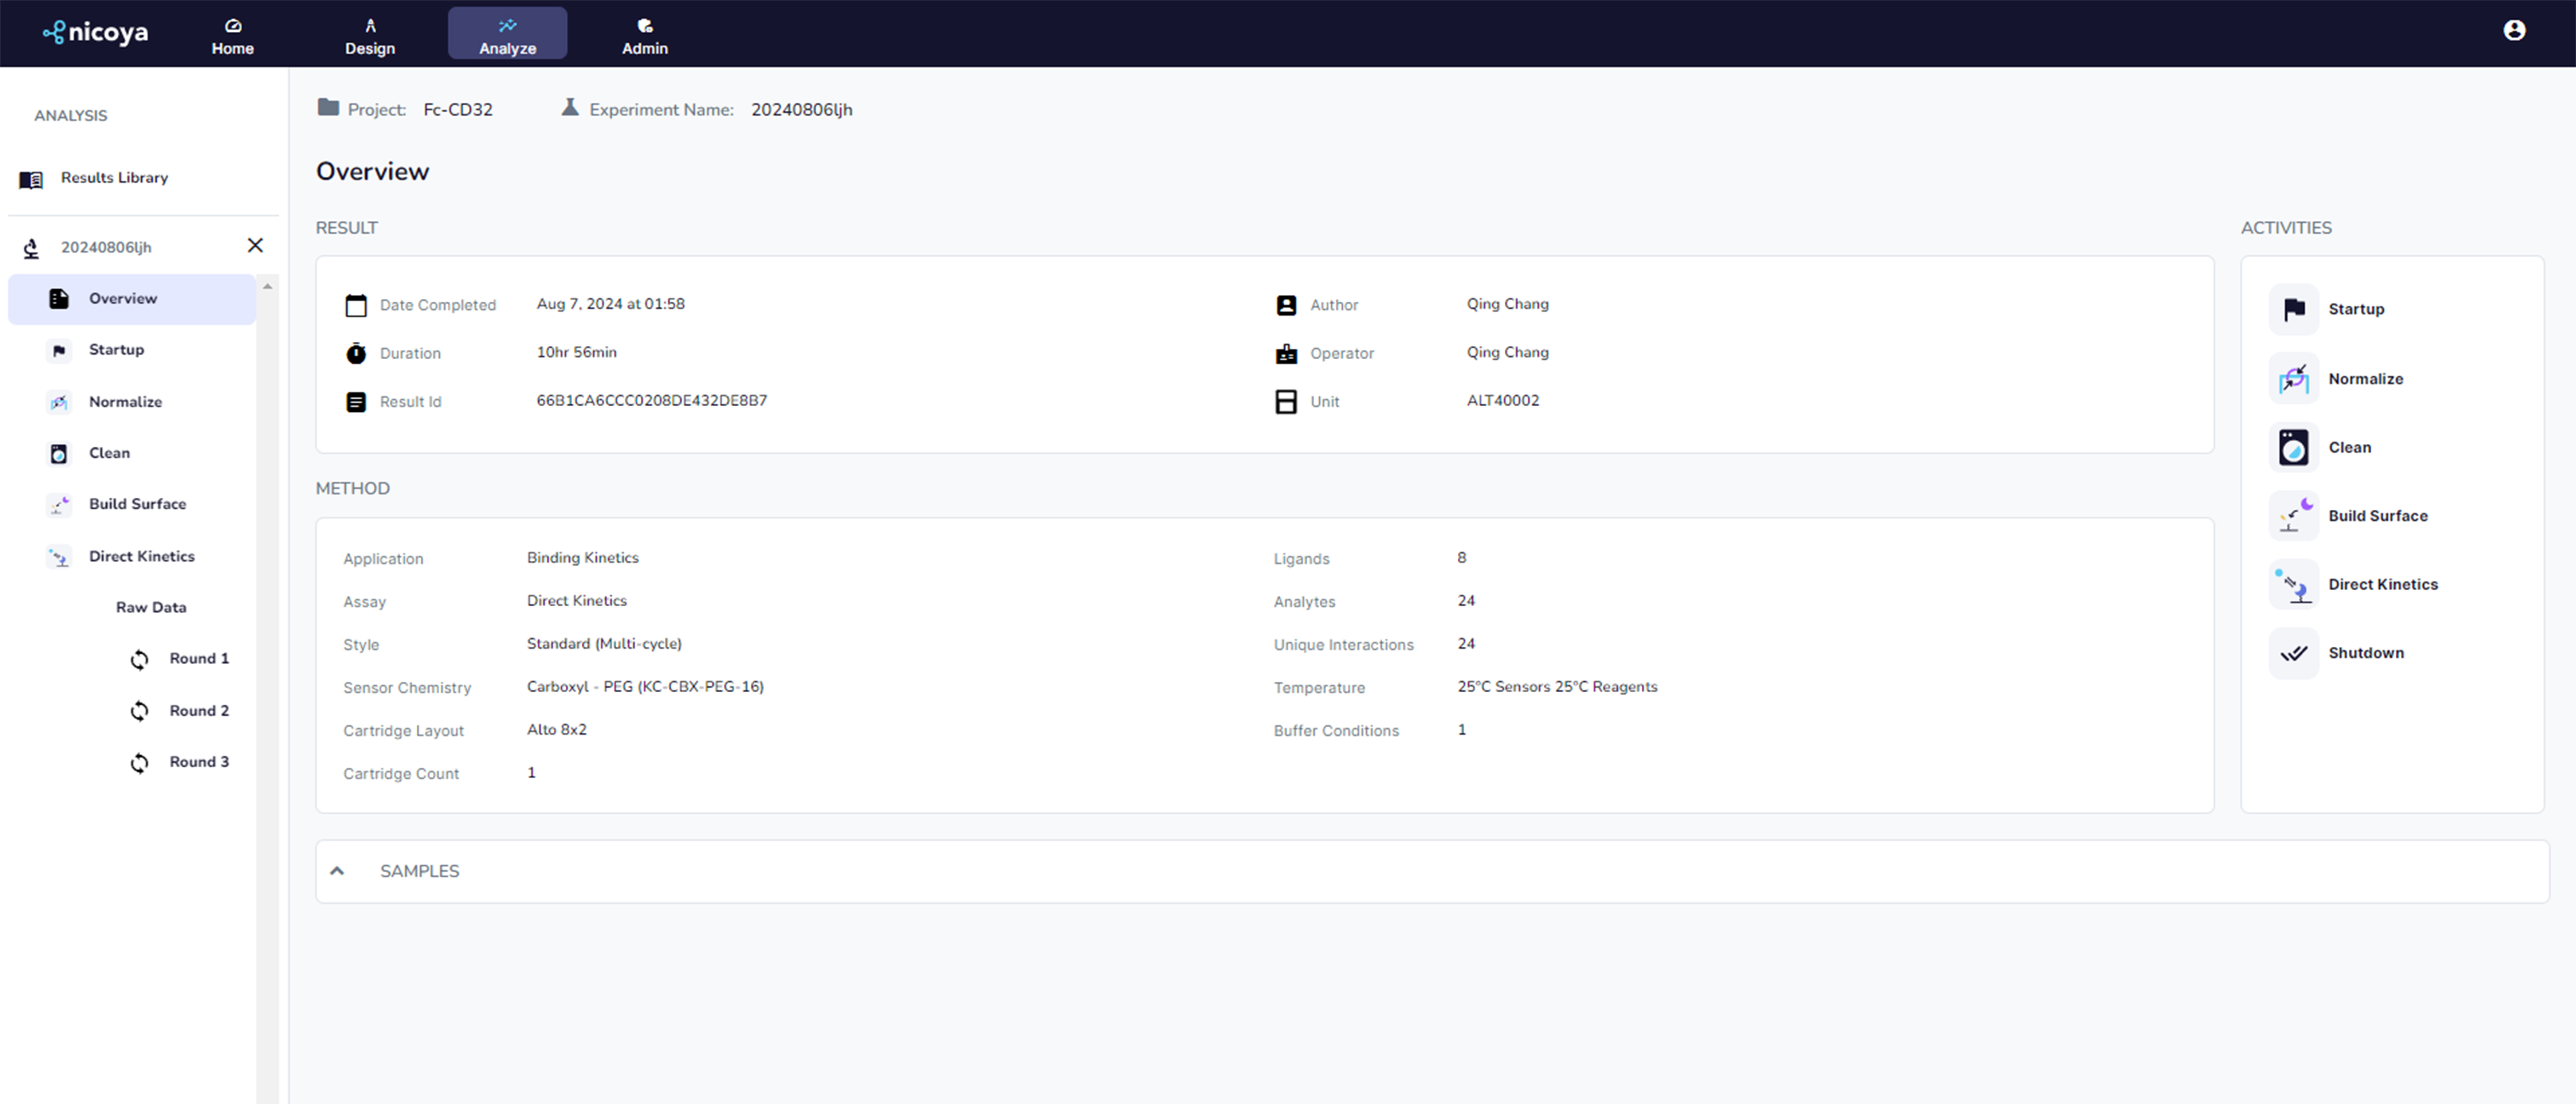Click the Results Library book icon

tap(31, 179)
